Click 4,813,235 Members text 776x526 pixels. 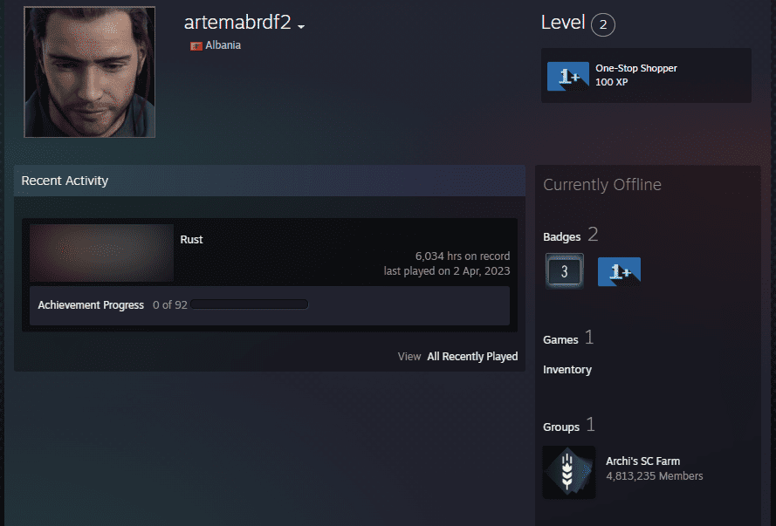coord(655,476)
